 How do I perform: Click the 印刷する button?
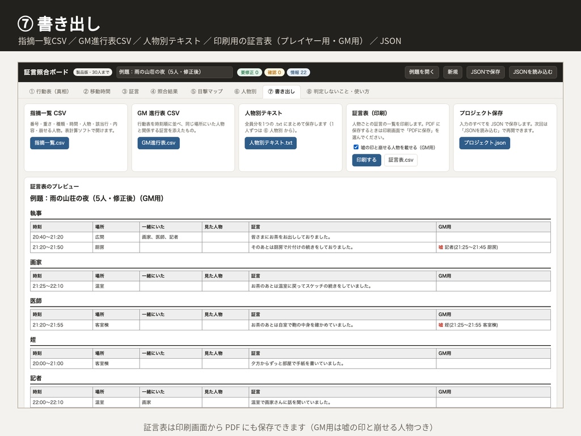click(367, 160)
